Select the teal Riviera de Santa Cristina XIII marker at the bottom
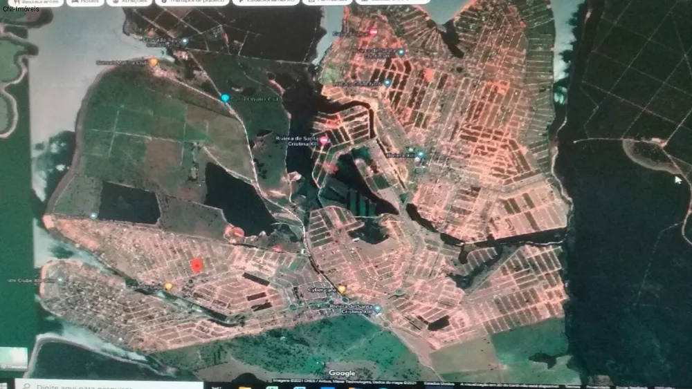Image resolution: width=692 pixels, height=389 pixels. pos(377,309)
